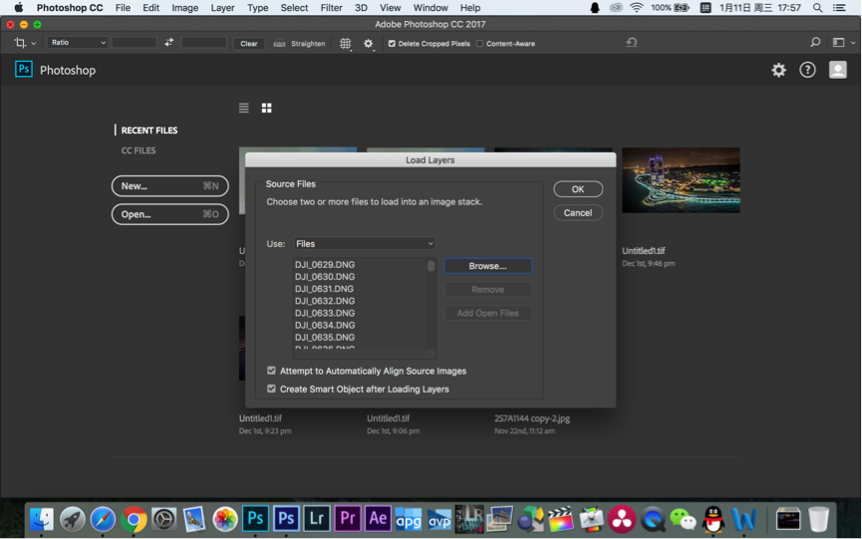Screen dimensions: 862x539
Task: Open the Window menu
Action: [x=431, y=8]
